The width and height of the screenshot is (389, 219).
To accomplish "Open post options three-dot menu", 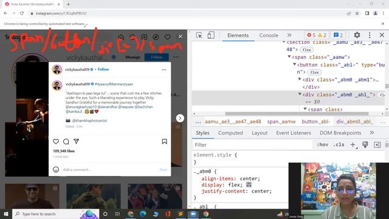I will (x=164, y=70).
